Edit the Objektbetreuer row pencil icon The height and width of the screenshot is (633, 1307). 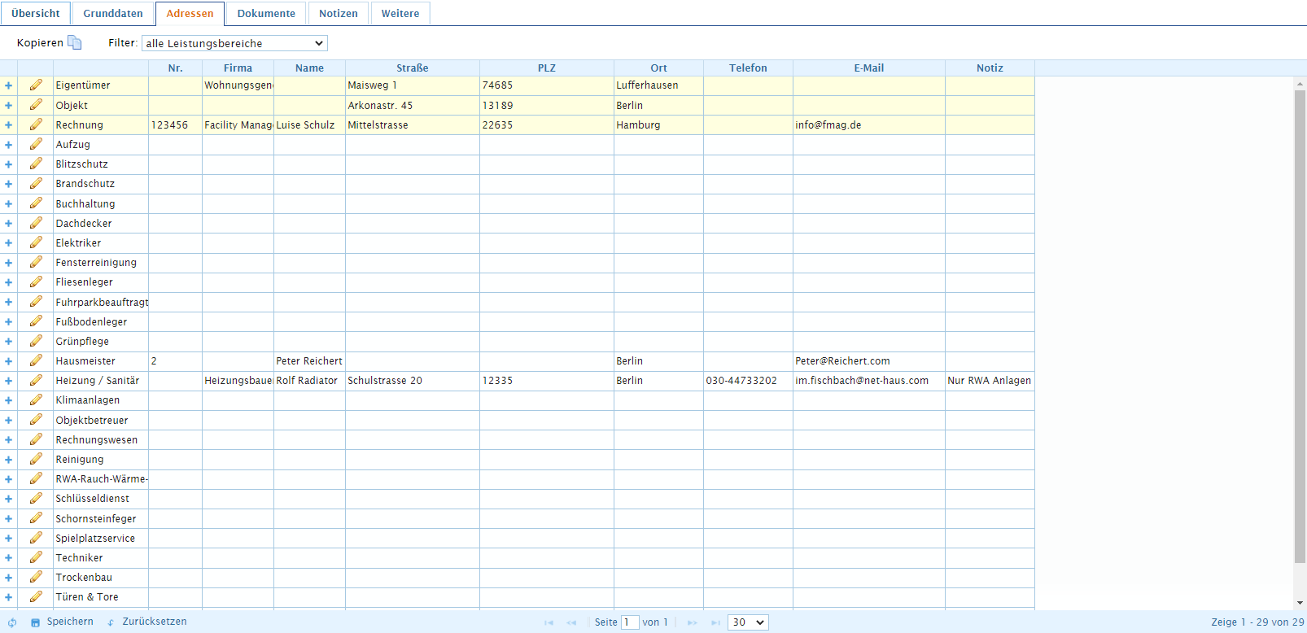pyautogui.click(x=36, y=420)
